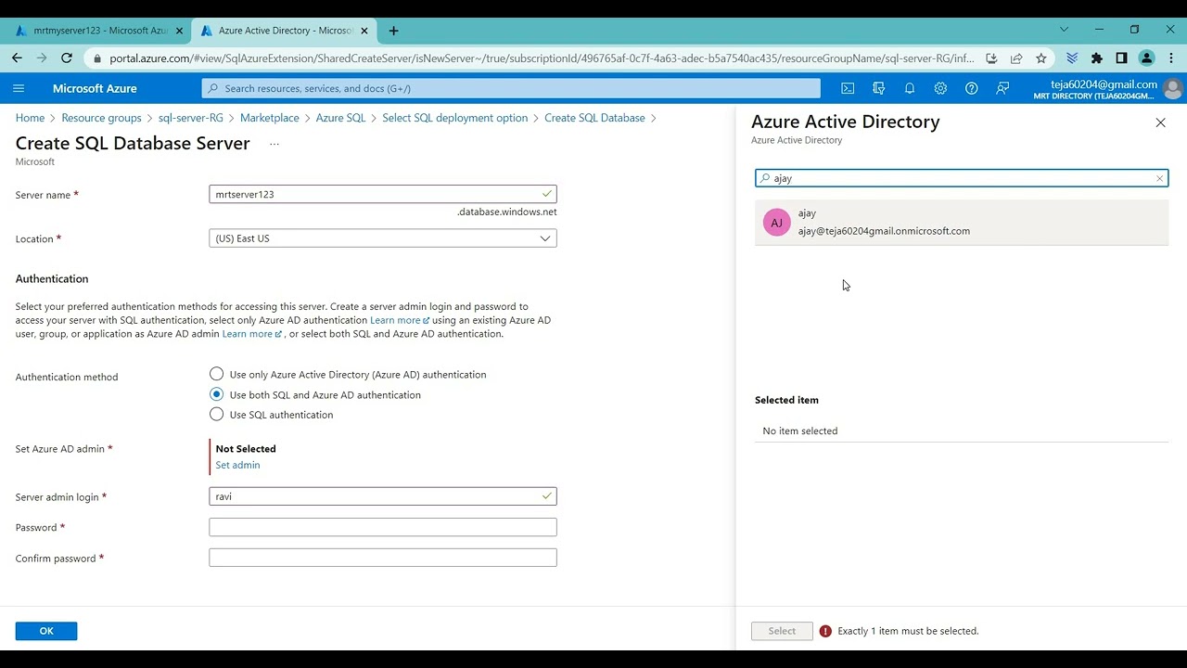Image resolution: width=1187 pixels, height=668 pixels.
Task: Open Azure SQL breadcrumb
Action: (341, 118)
